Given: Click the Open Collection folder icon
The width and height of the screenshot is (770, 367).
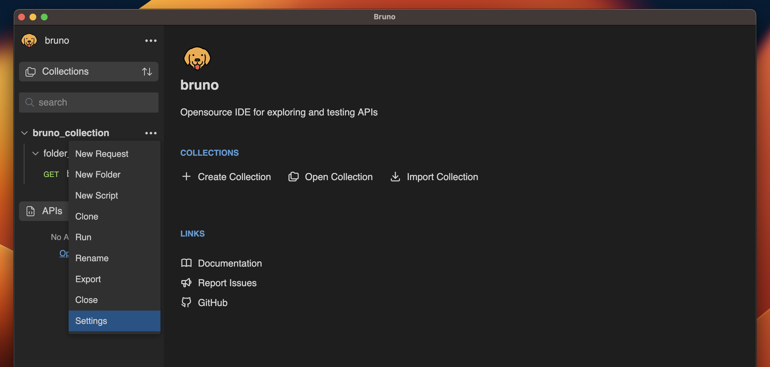Looking at the screenshot, I should (x=294, y=176).
